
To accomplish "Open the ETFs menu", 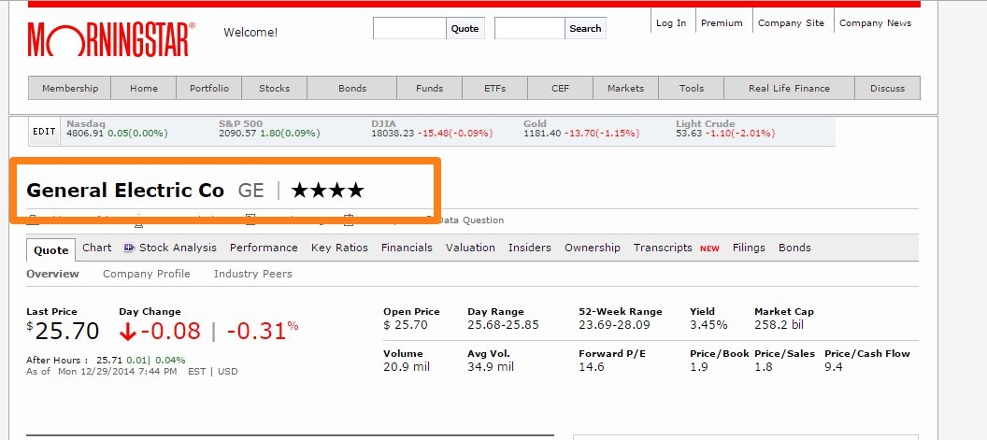I will (494, 88).
